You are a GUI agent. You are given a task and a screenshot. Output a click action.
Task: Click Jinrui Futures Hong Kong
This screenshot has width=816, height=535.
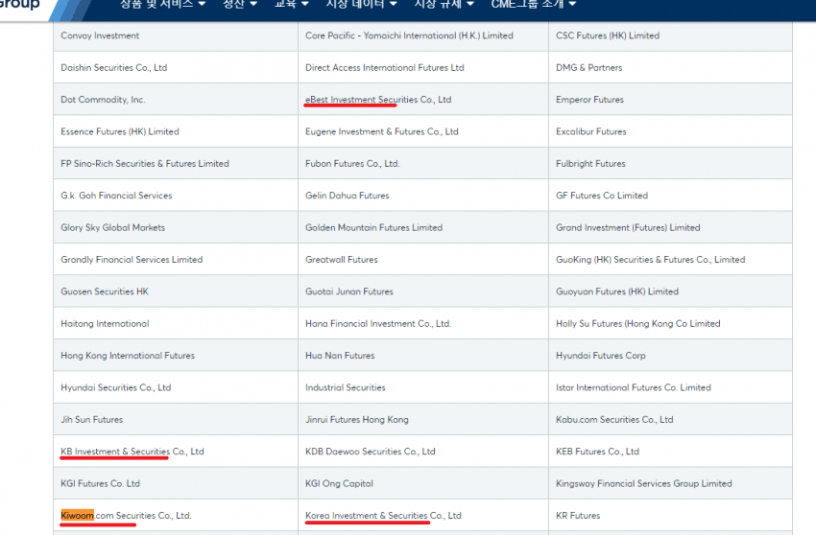[356, 419]
